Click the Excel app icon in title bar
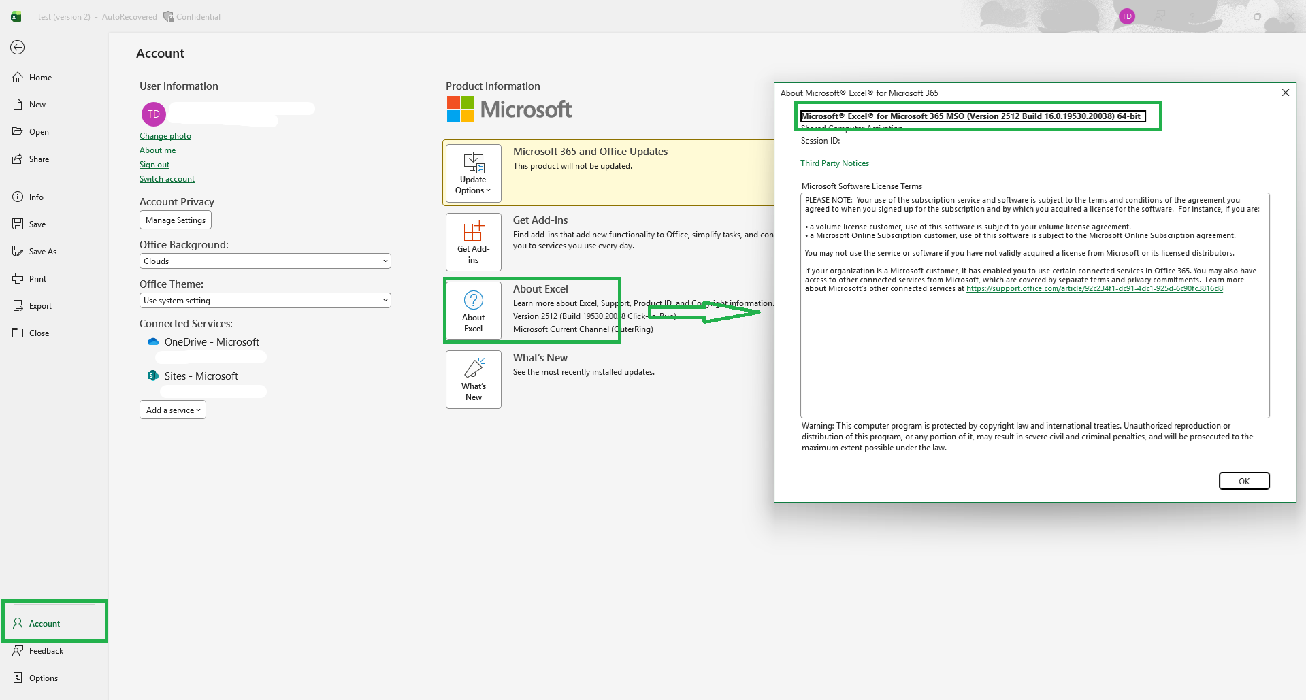1306x700 pixels. [x=16, y=16]
